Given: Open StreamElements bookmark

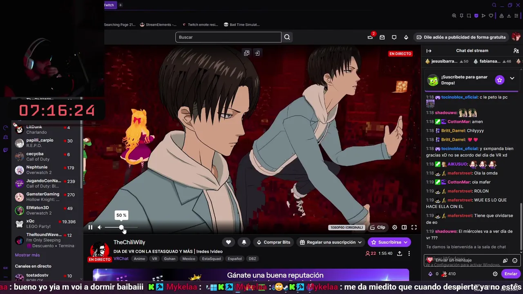Looking at the screenshot, I should 158,24.
